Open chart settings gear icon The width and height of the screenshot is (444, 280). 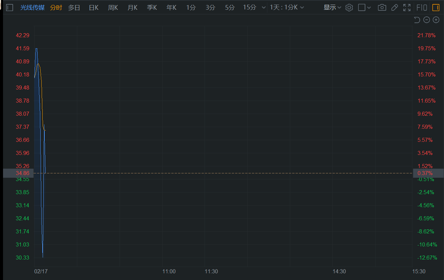coord(349,7)
